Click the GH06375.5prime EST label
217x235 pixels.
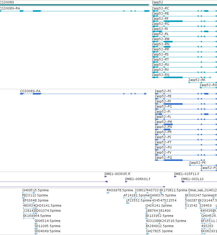[x=163, y=195]
